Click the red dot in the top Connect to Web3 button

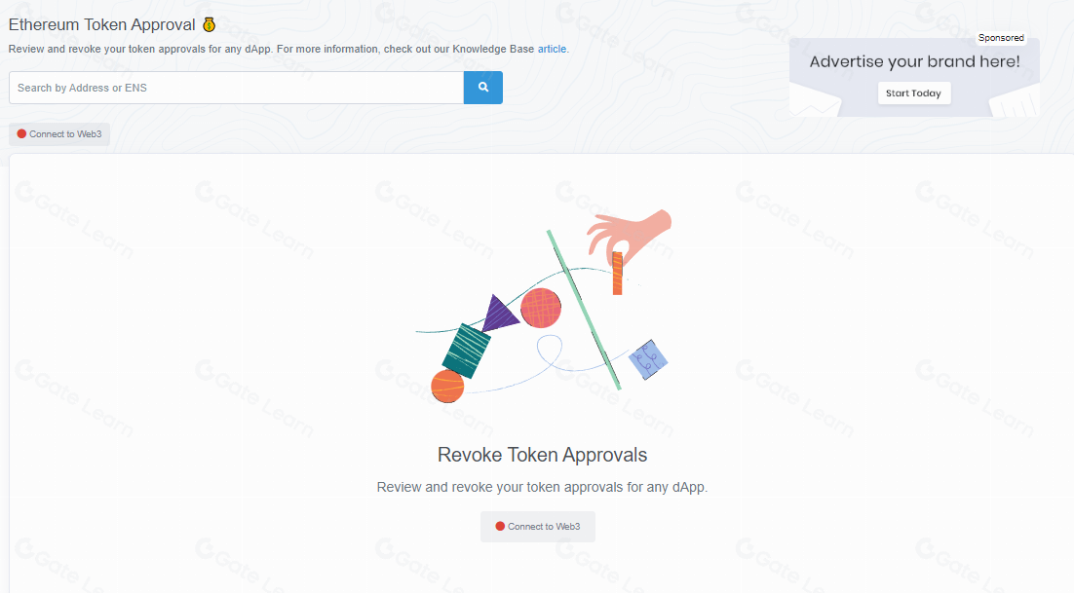pyautogui.click(x=21, y=134)
